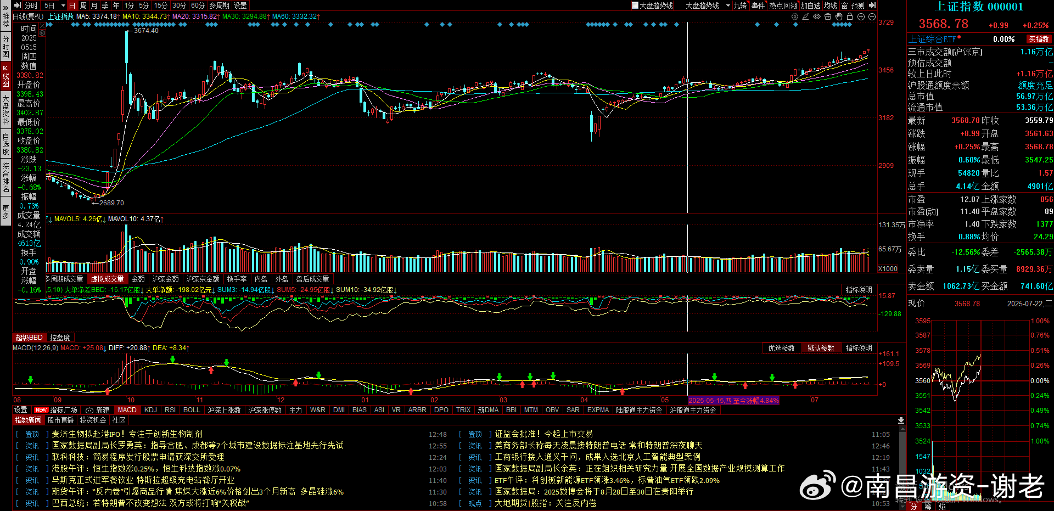Open 指标广场 with the NEW badge
Screen dimensions: 1054x511
pos(56,410)
